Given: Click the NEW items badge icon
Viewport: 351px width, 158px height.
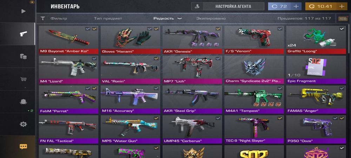Looking at the screenshot, I should tap(343, 19).
